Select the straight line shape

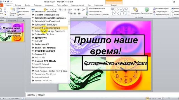point(115,9)
